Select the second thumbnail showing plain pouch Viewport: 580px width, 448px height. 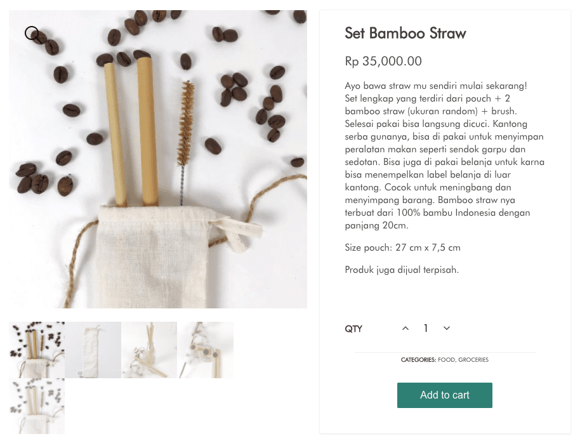93,350
